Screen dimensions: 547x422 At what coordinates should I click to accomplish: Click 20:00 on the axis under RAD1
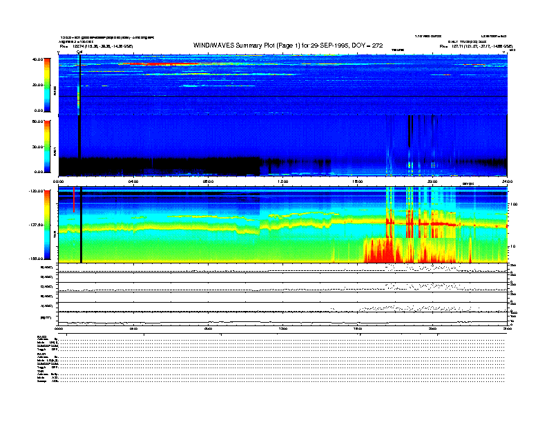pos(432,181)
